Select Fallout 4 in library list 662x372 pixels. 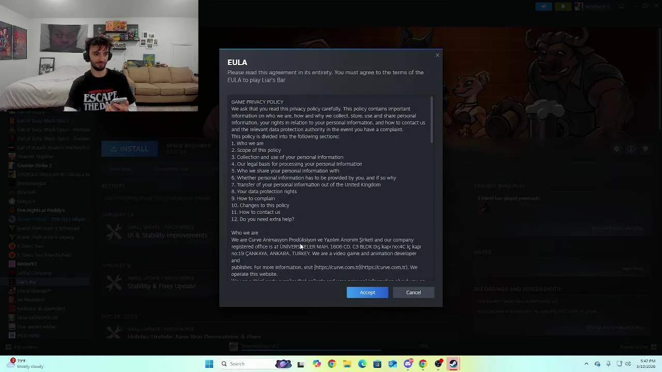pyautogui.click(x=26, y=201)
